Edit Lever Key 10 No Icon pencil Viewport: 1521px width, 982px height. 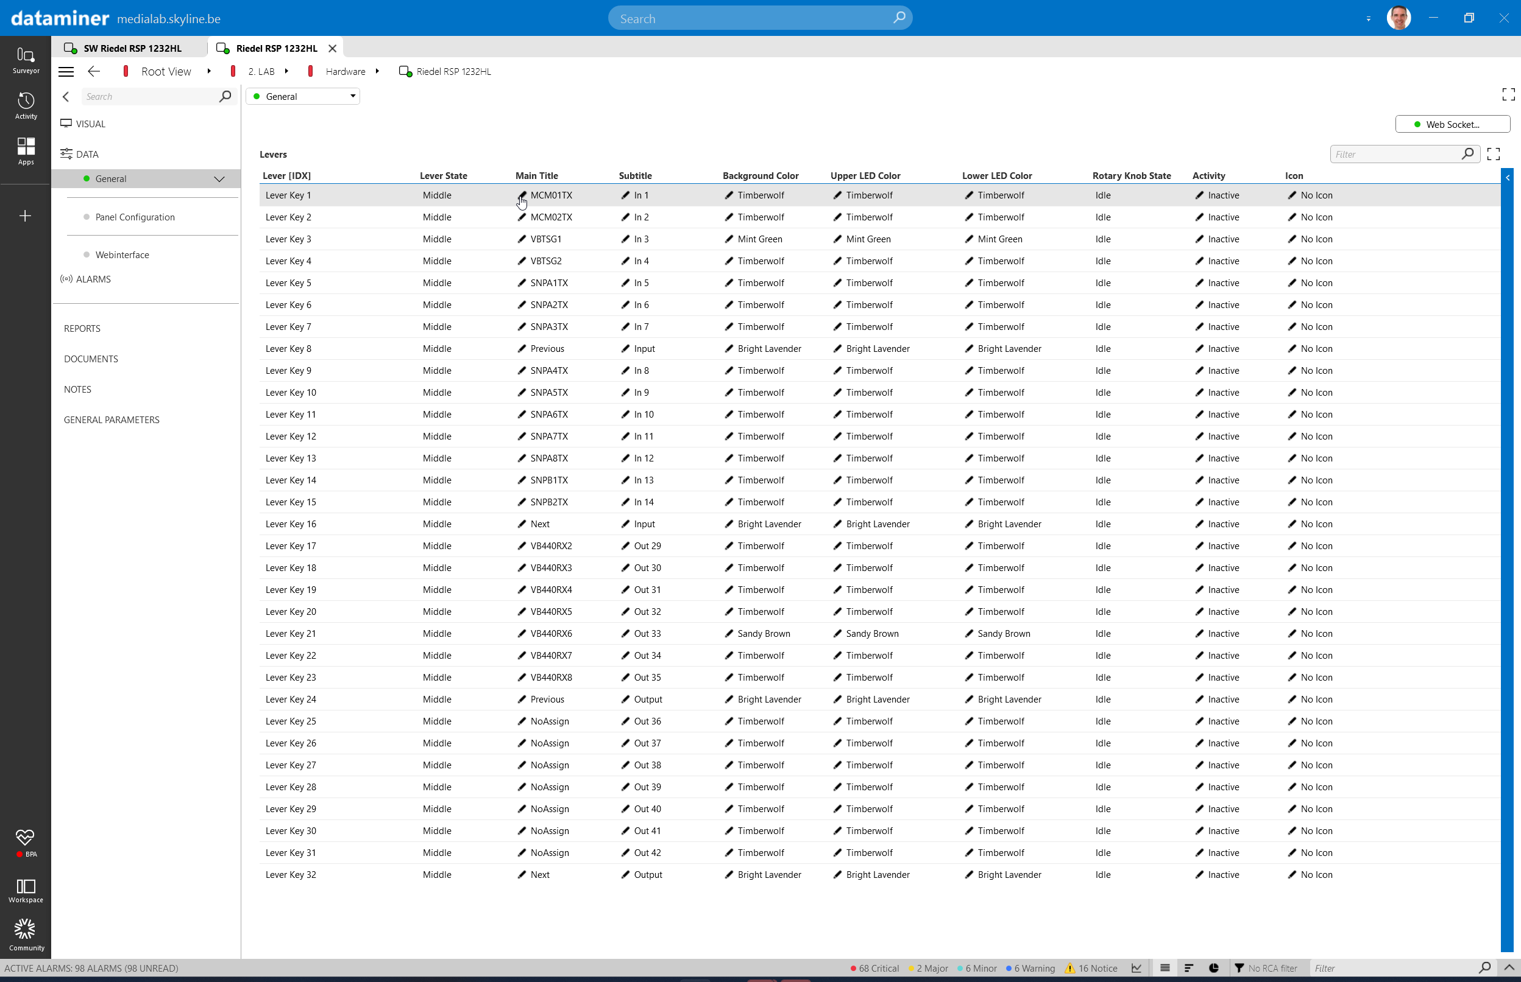pyautogui.click(x=1291, y=392)
